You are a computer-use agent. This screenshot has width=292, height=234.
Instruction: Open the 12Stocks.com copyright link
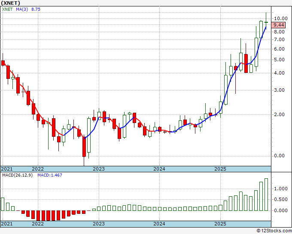tap(274, 231)
